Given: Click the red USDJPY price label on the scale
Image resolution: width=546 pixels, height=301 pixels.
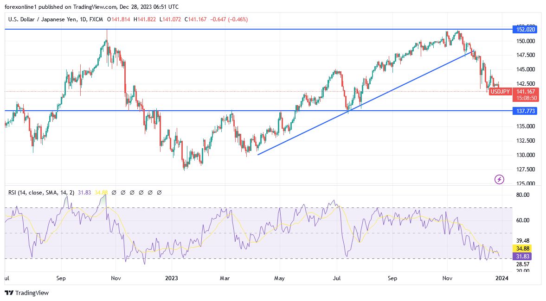Looking at the screenshot, I should tap(500, 92).
